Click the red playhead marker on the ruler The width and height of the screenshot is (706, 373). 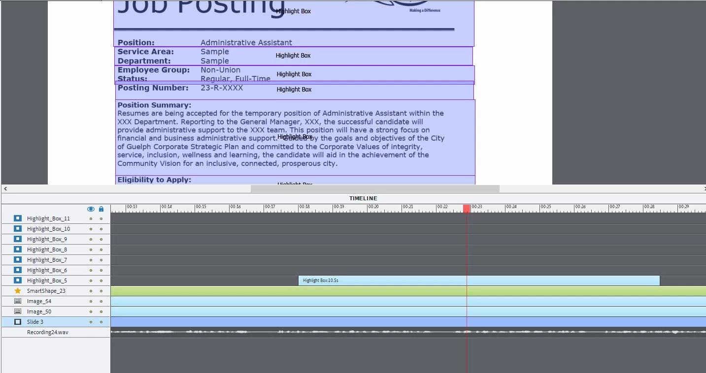coord(467,209)
